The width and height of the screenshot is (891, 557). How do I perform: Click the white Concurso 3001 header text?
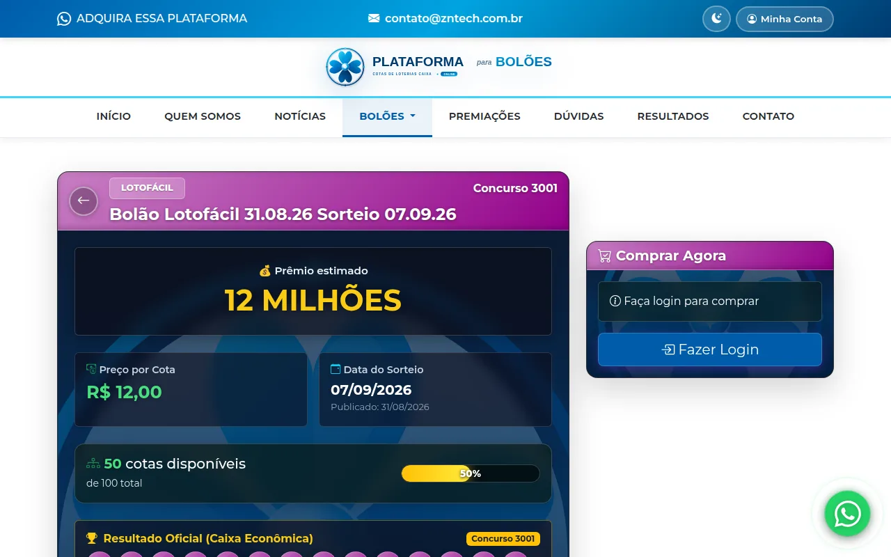pos(515,188)
